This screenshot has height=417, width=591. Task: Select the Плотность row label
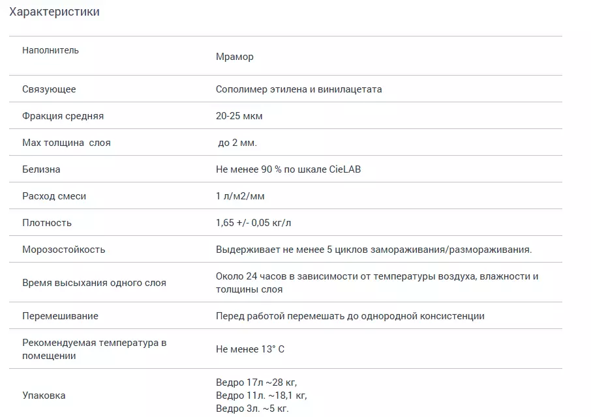(47, 223)
